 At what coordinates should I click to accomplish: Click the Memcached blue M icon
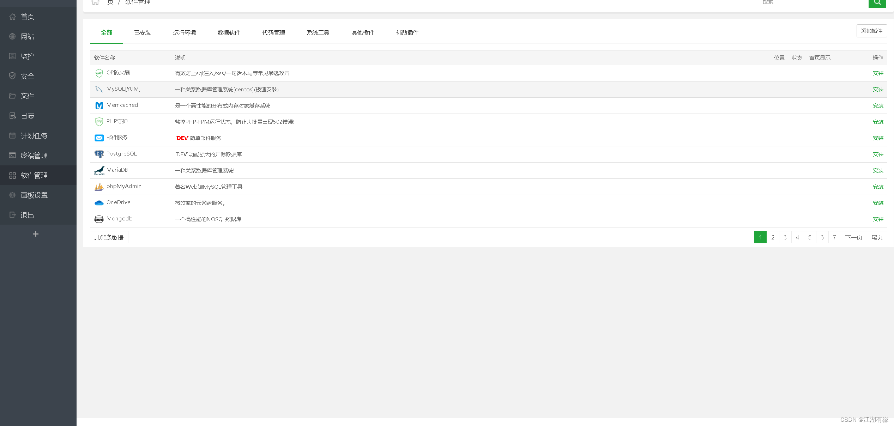click(x=99, y=105)
